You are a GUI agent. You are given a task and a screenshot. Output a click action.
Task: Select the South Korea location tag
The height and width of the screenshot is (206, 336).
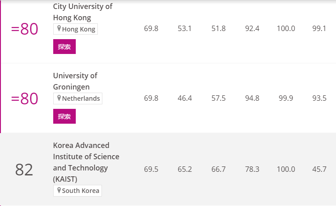click(x=78, y=191)
